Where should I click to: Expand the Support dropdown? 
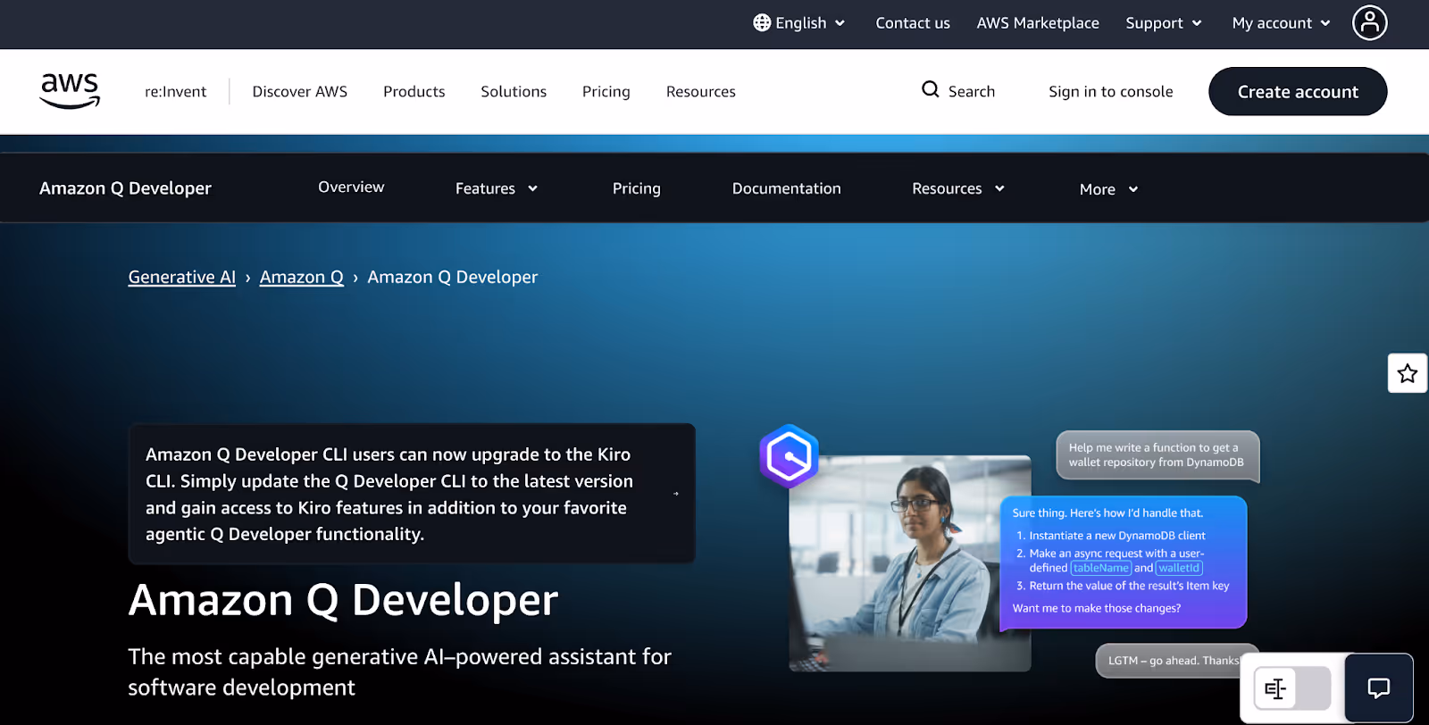tap(1164, 23)
